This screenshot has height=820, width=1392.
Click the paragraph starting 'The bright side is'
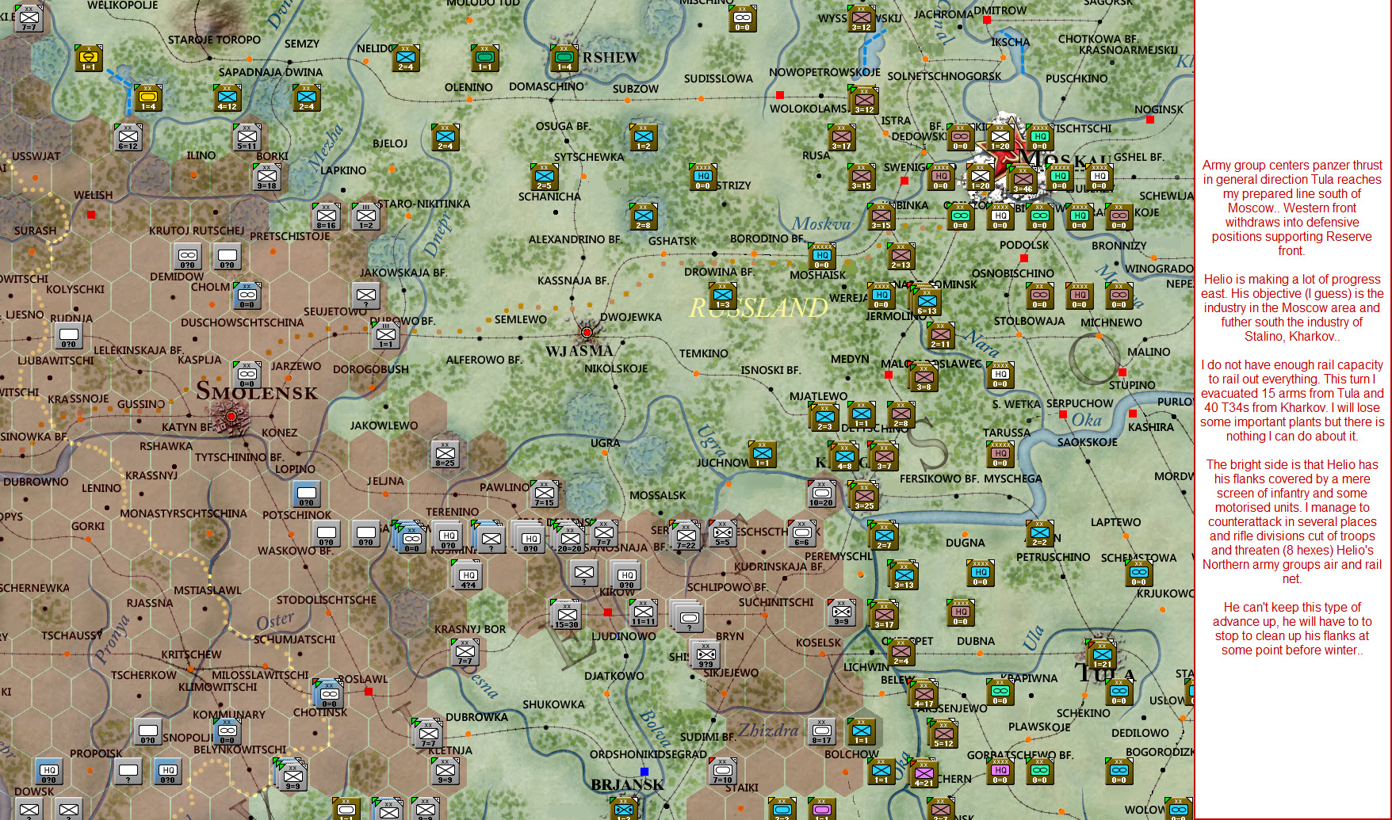pyautogui.click(x=1291, y=522)
